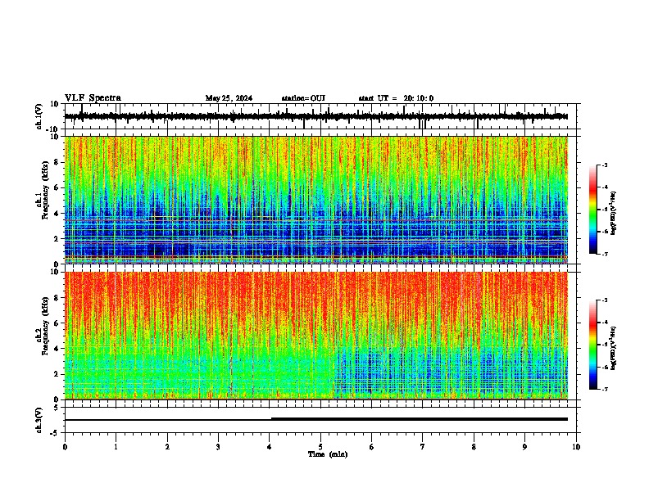Click the ch.1 waveform trace panel
This screenshot has width=649, height=501.
point(320,116)
